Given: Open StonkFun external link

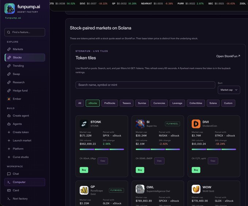Looking at the screenshot, I should (228, 56).
